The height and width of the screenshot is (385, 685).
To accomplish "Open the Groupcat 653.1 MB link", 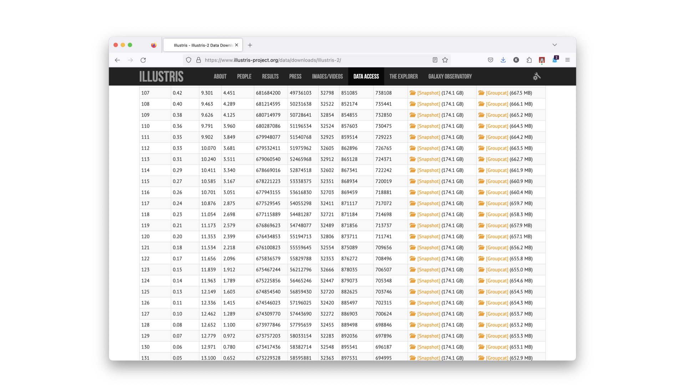I will (497, 347).
